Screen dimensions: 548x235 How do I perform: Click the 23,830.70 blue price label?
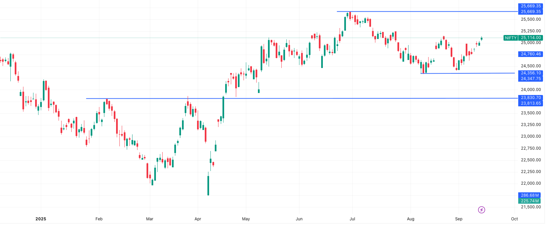click(x=531, y=98)
